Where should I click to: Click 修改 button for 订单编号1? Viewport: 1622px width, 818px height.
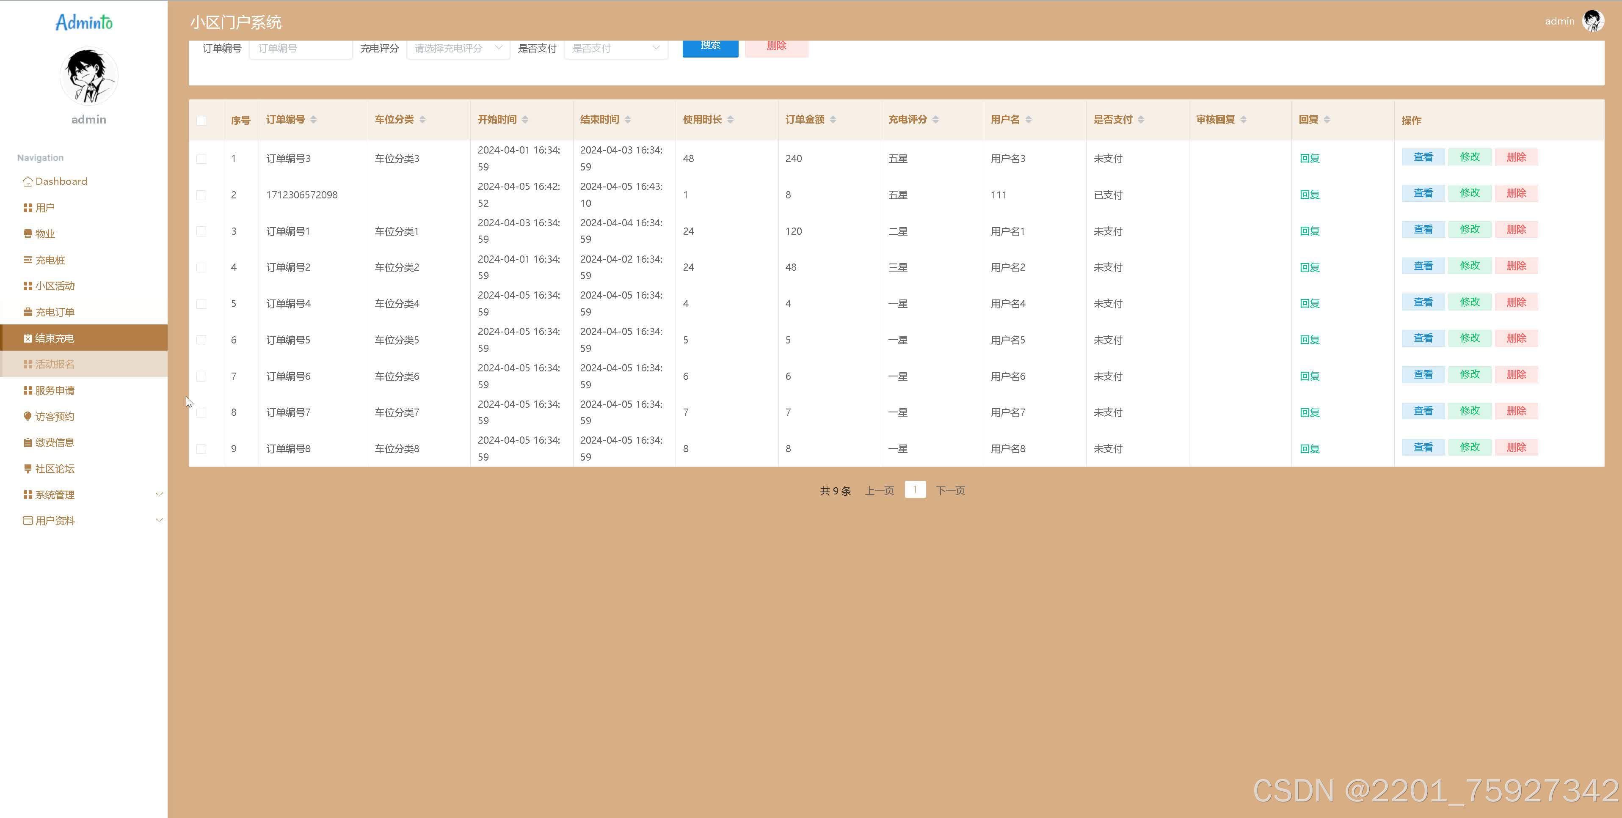[1469, 230]
